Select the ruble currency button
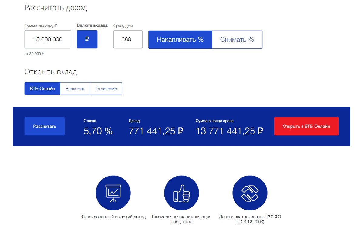The height and width of the screenshot is (238, 364). pos(87,39)
